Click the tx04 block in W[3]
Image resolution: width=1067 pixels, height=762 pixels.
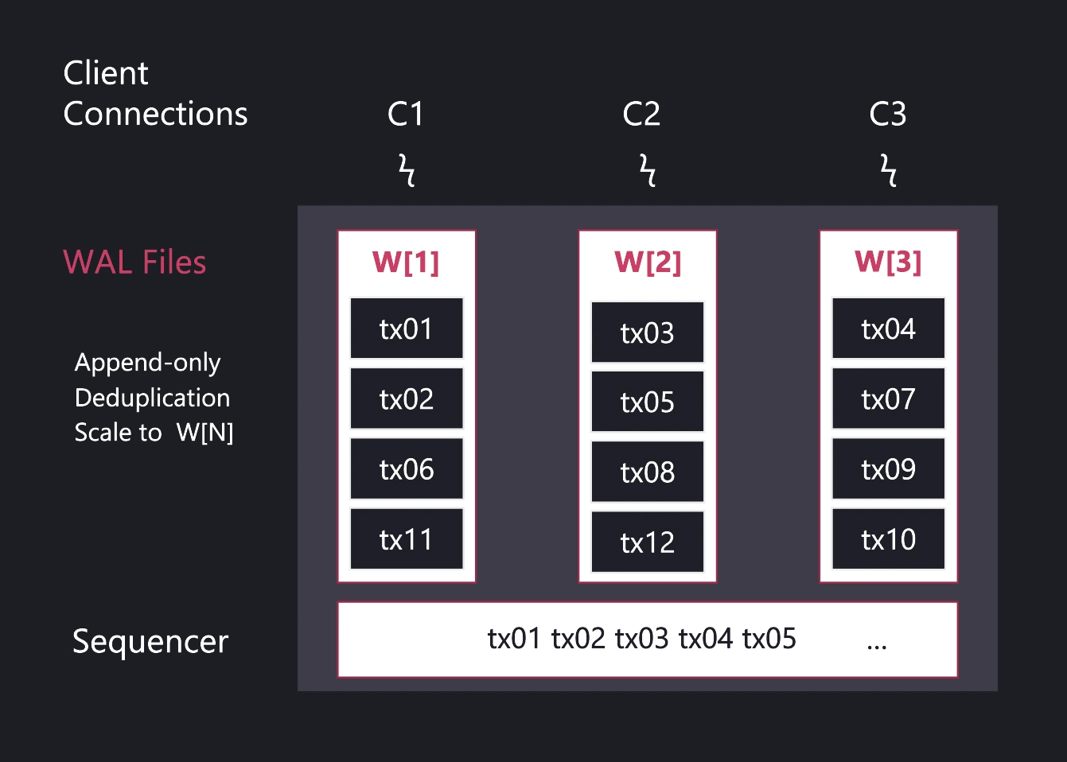tap(889, 329)
